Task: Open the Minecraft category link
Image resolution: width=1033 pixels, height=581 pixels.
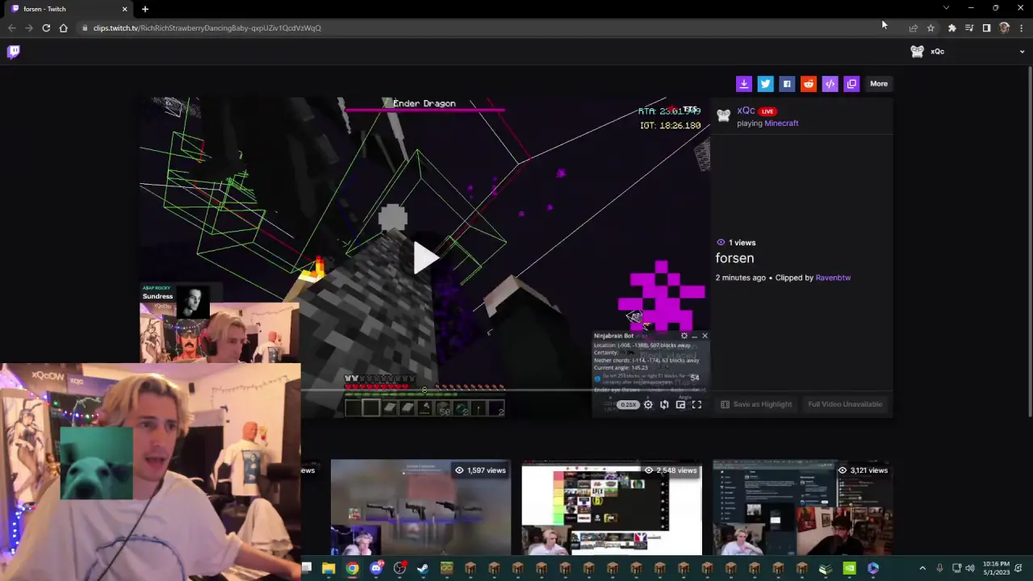Action: click(x=781, y=123)
